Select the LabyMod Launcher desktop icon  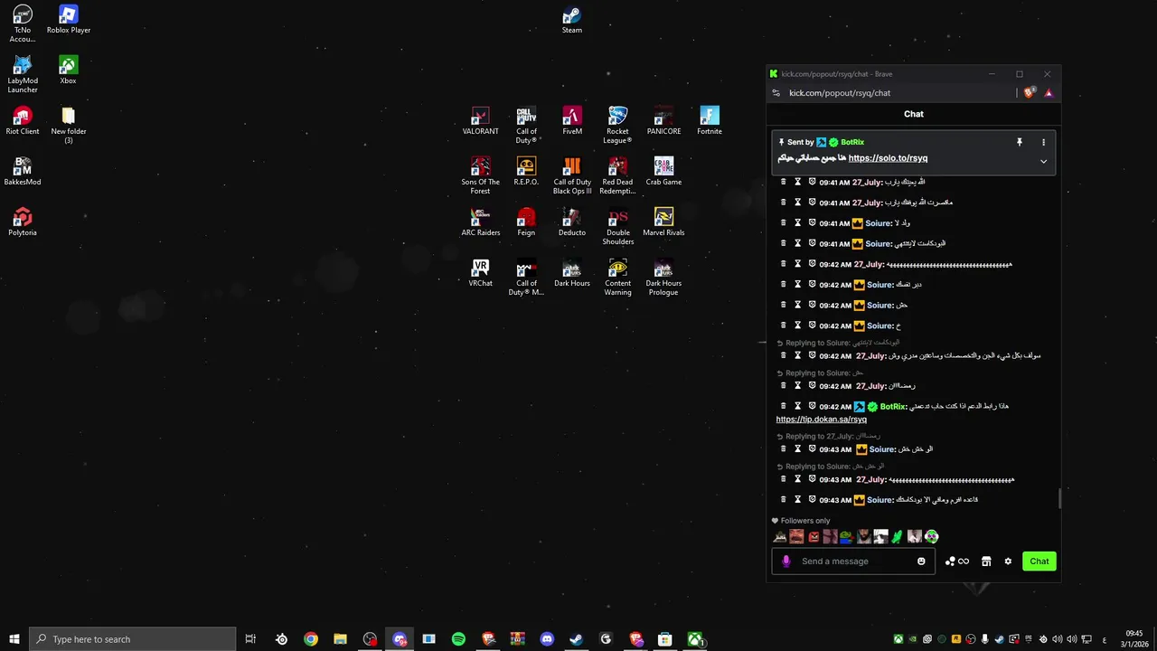tap(23, 75)
